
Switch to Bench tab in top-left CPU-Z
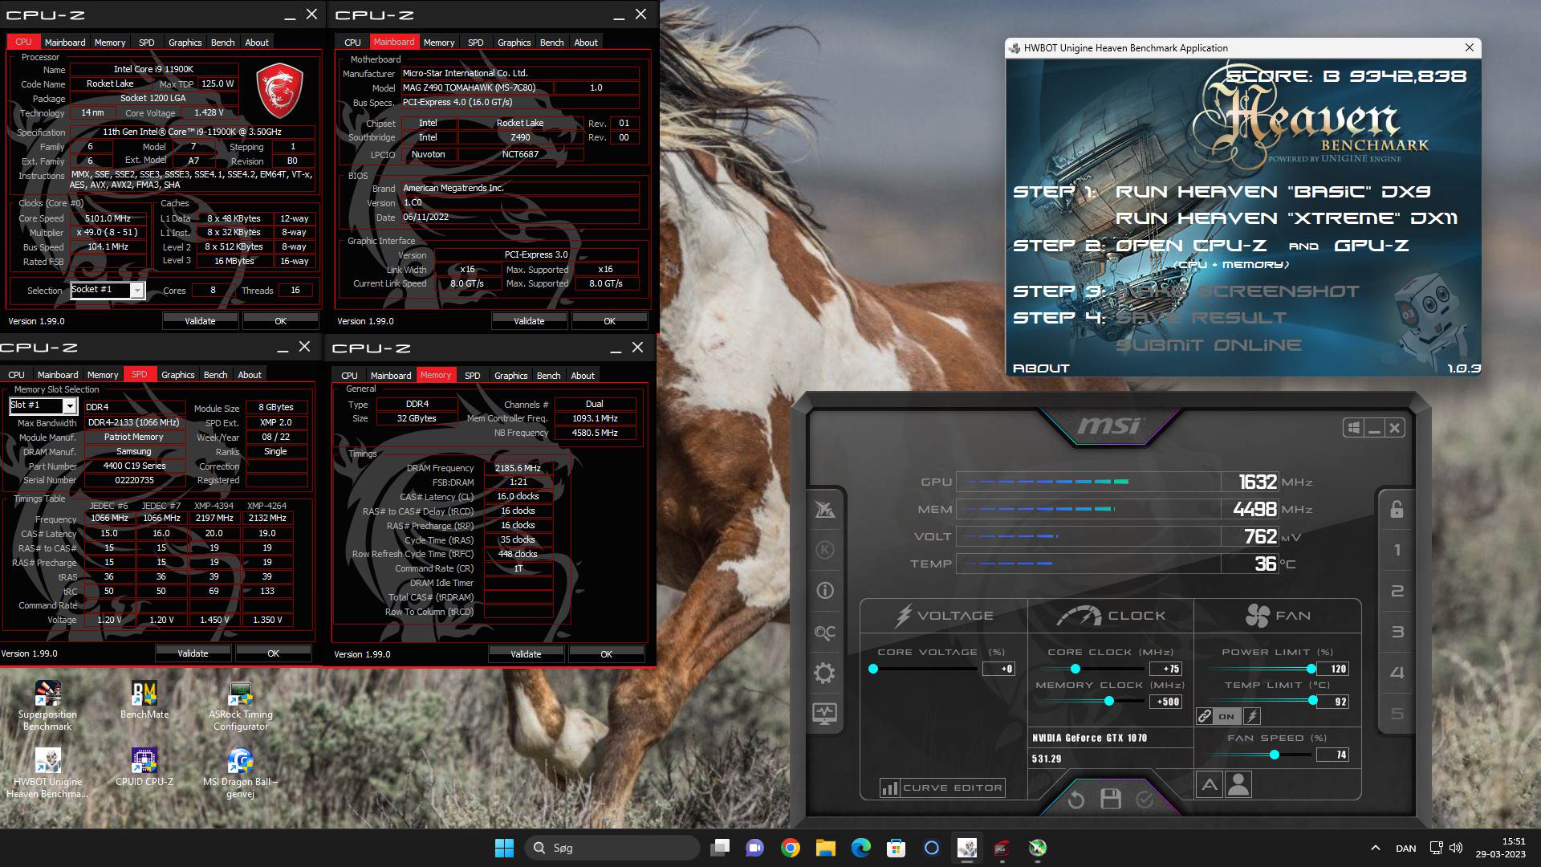(x=222, y=43)
